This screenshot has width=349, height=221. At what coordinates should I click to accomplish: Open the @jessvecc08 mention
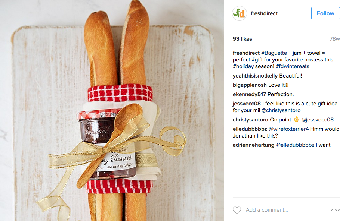[317, 120]
